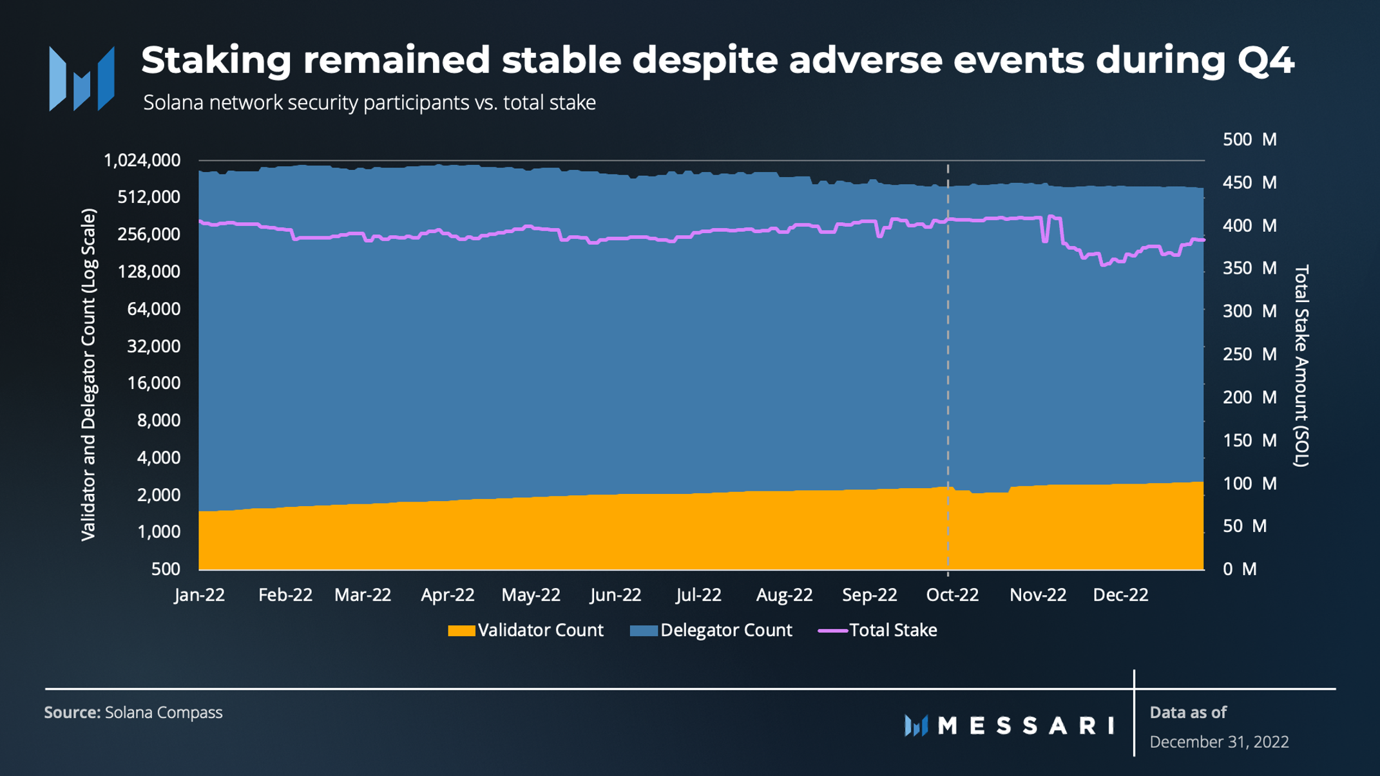Click the purple Total Stake legend line
This screenshot has width=1380, height=776.
pos(832,630)
